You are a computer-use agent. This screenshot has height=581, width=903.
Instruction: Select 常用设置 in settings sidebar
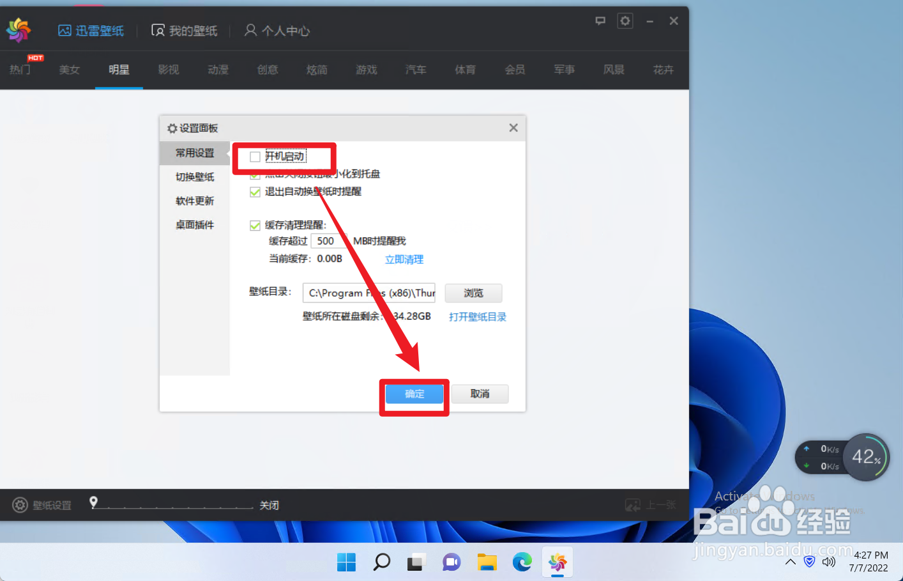click(x=195, y=153)
